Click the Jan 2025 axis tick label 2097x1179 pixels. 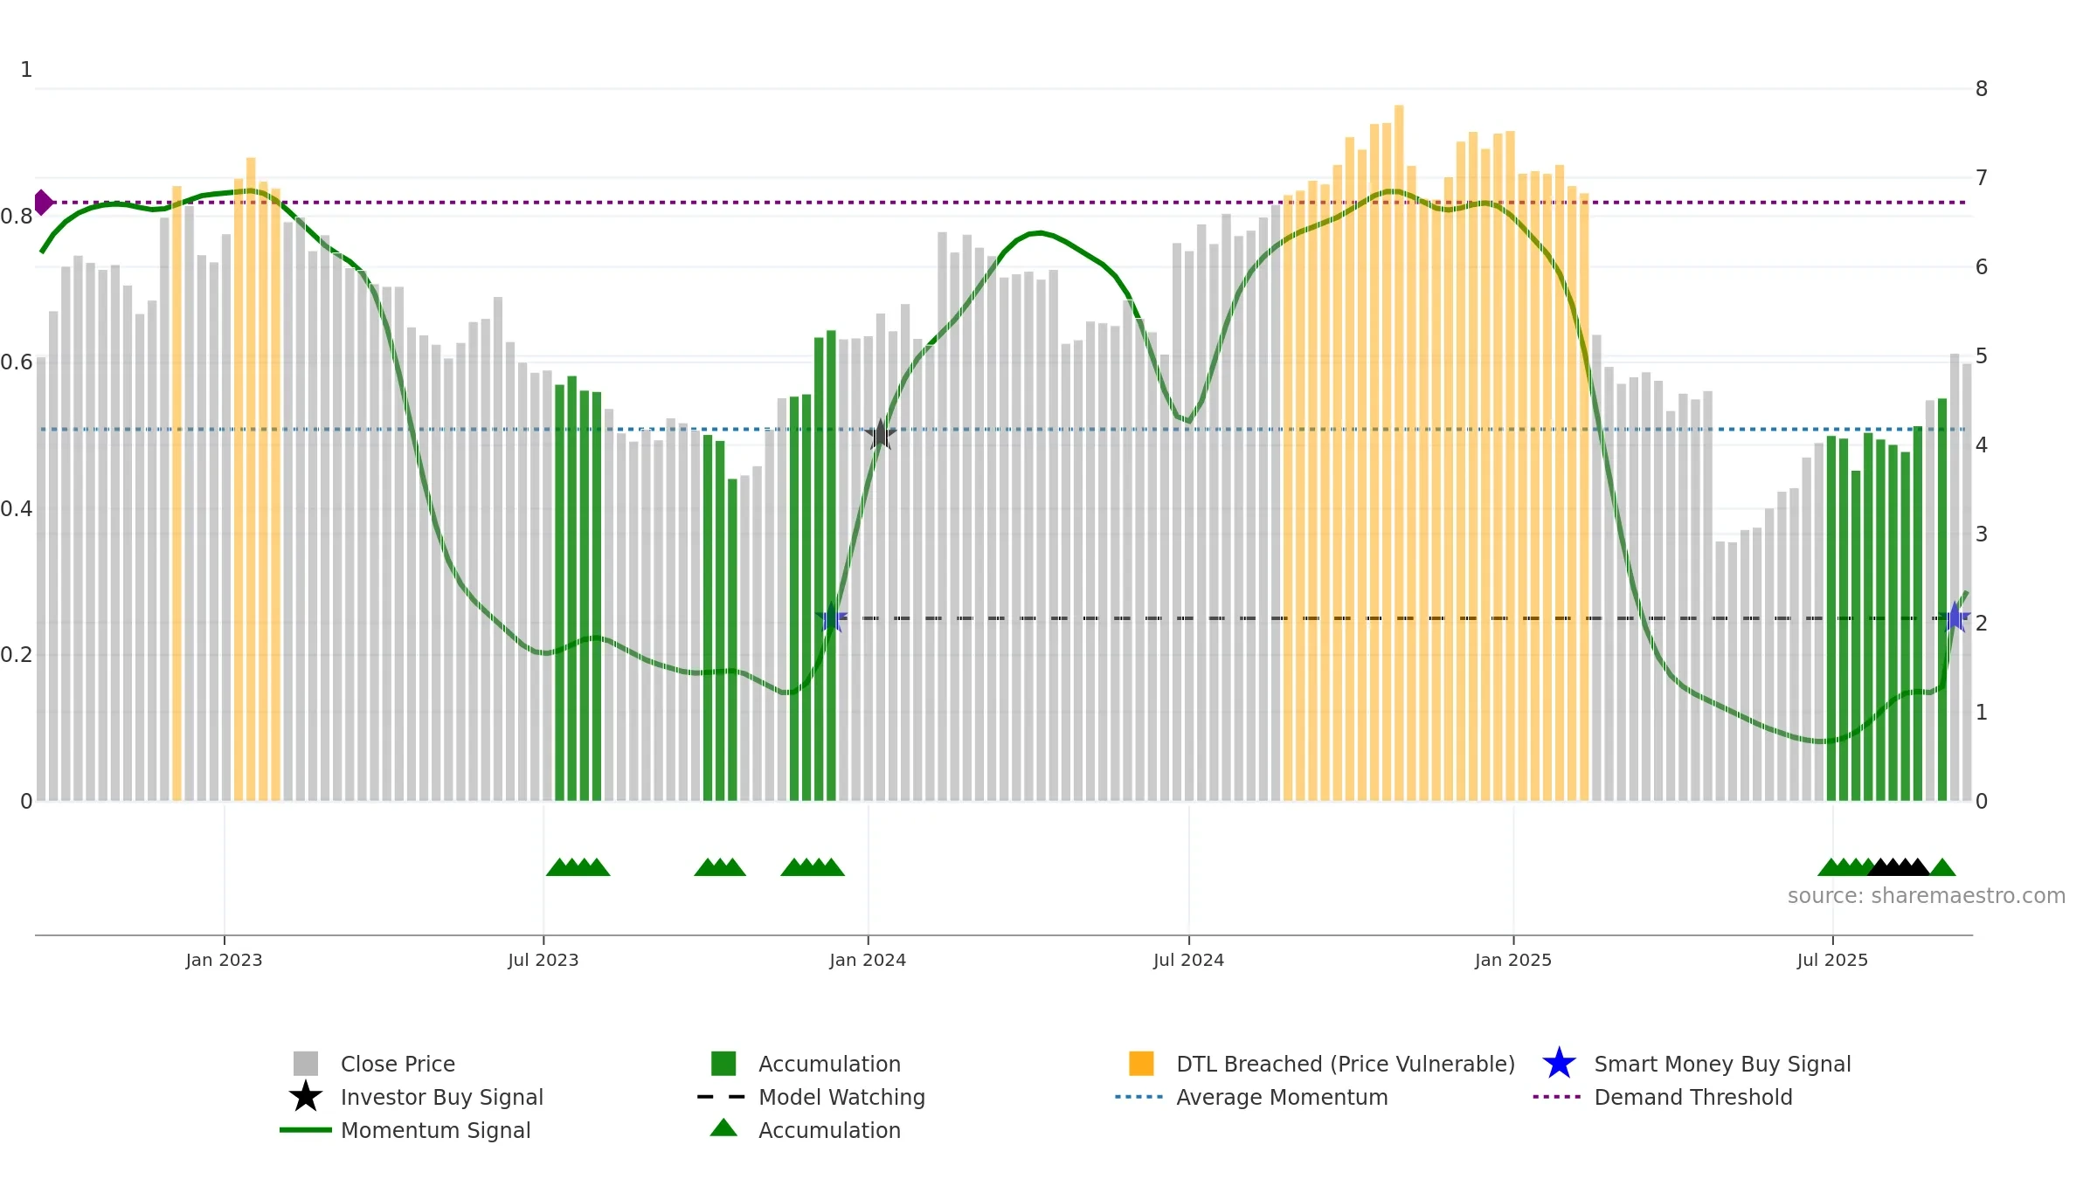click(1513, 961)
